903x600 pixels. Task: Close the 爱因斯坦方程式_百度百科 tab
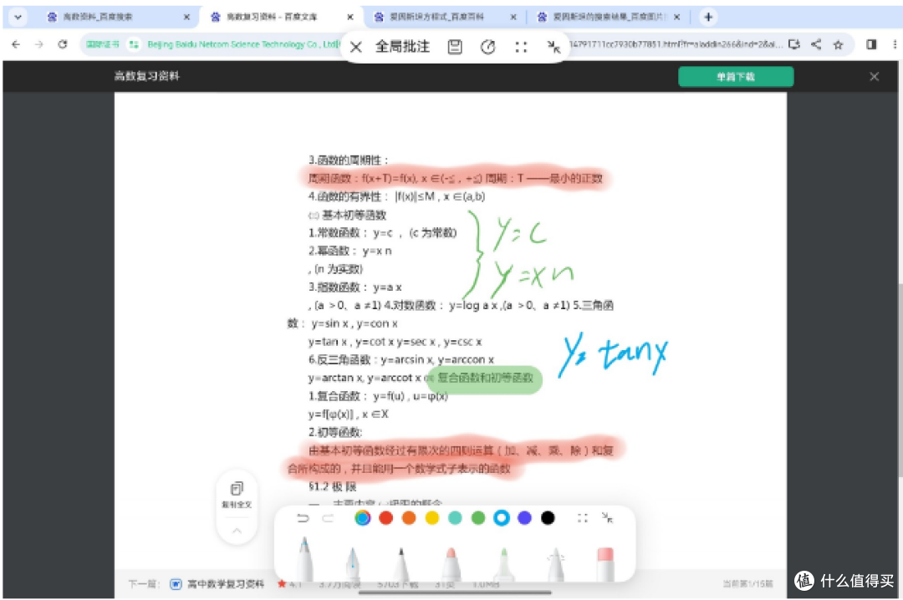point(513,18)
